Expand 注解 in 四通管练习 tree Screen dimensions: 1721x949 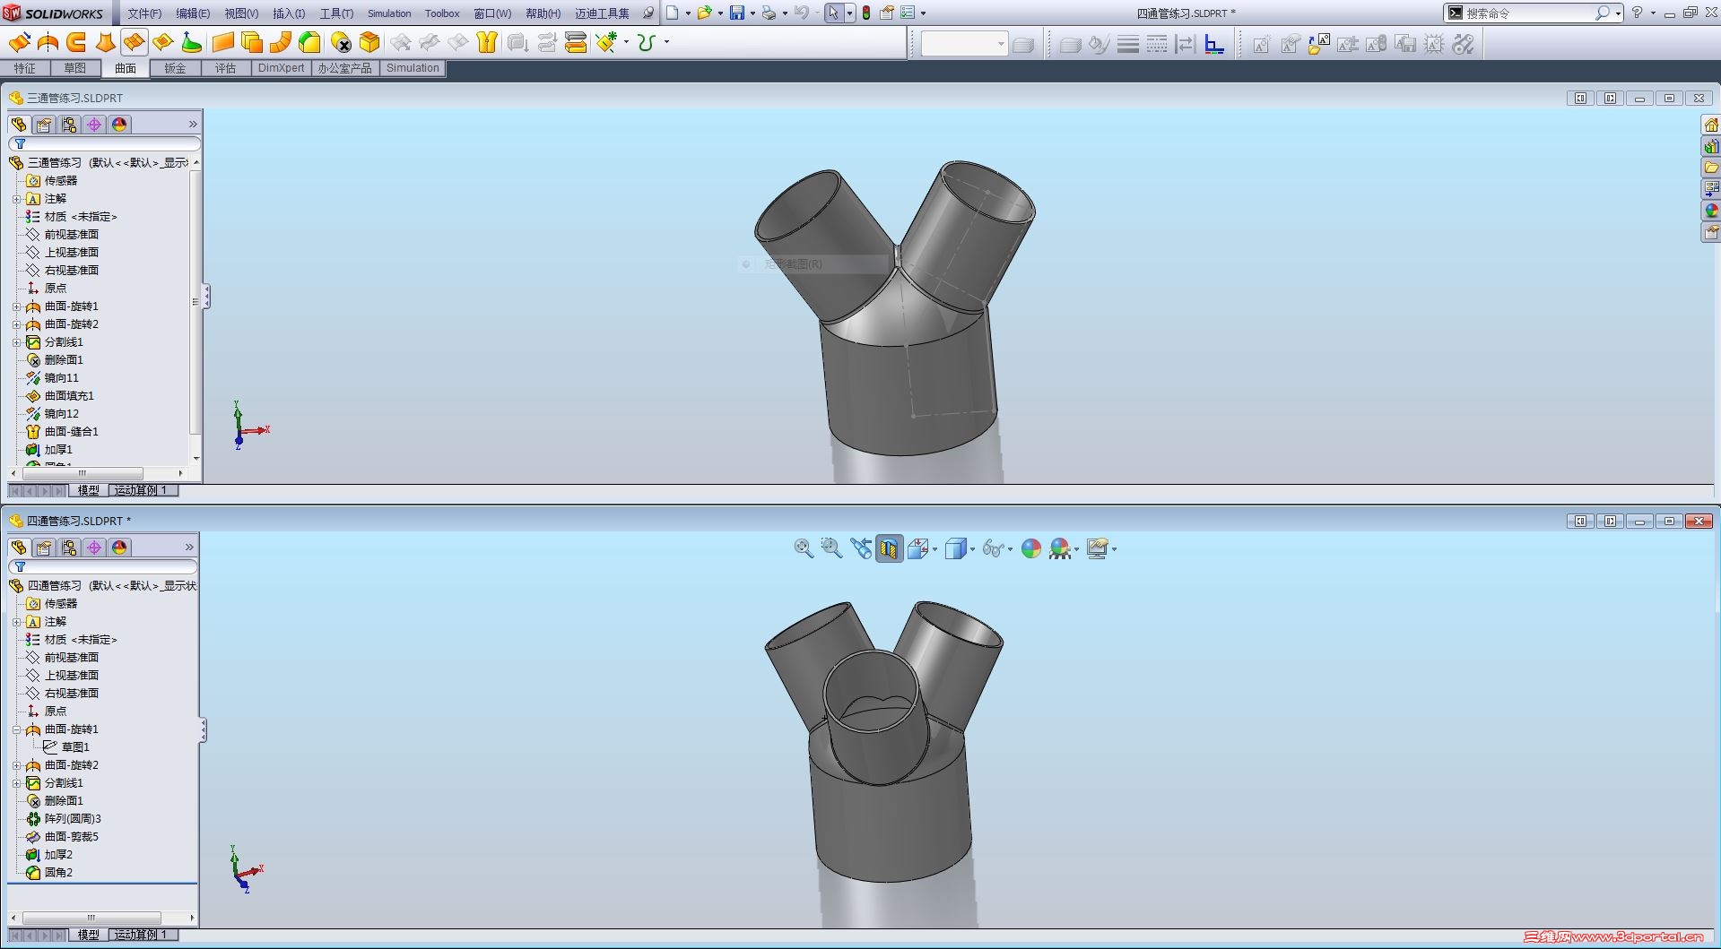point(16,622)
